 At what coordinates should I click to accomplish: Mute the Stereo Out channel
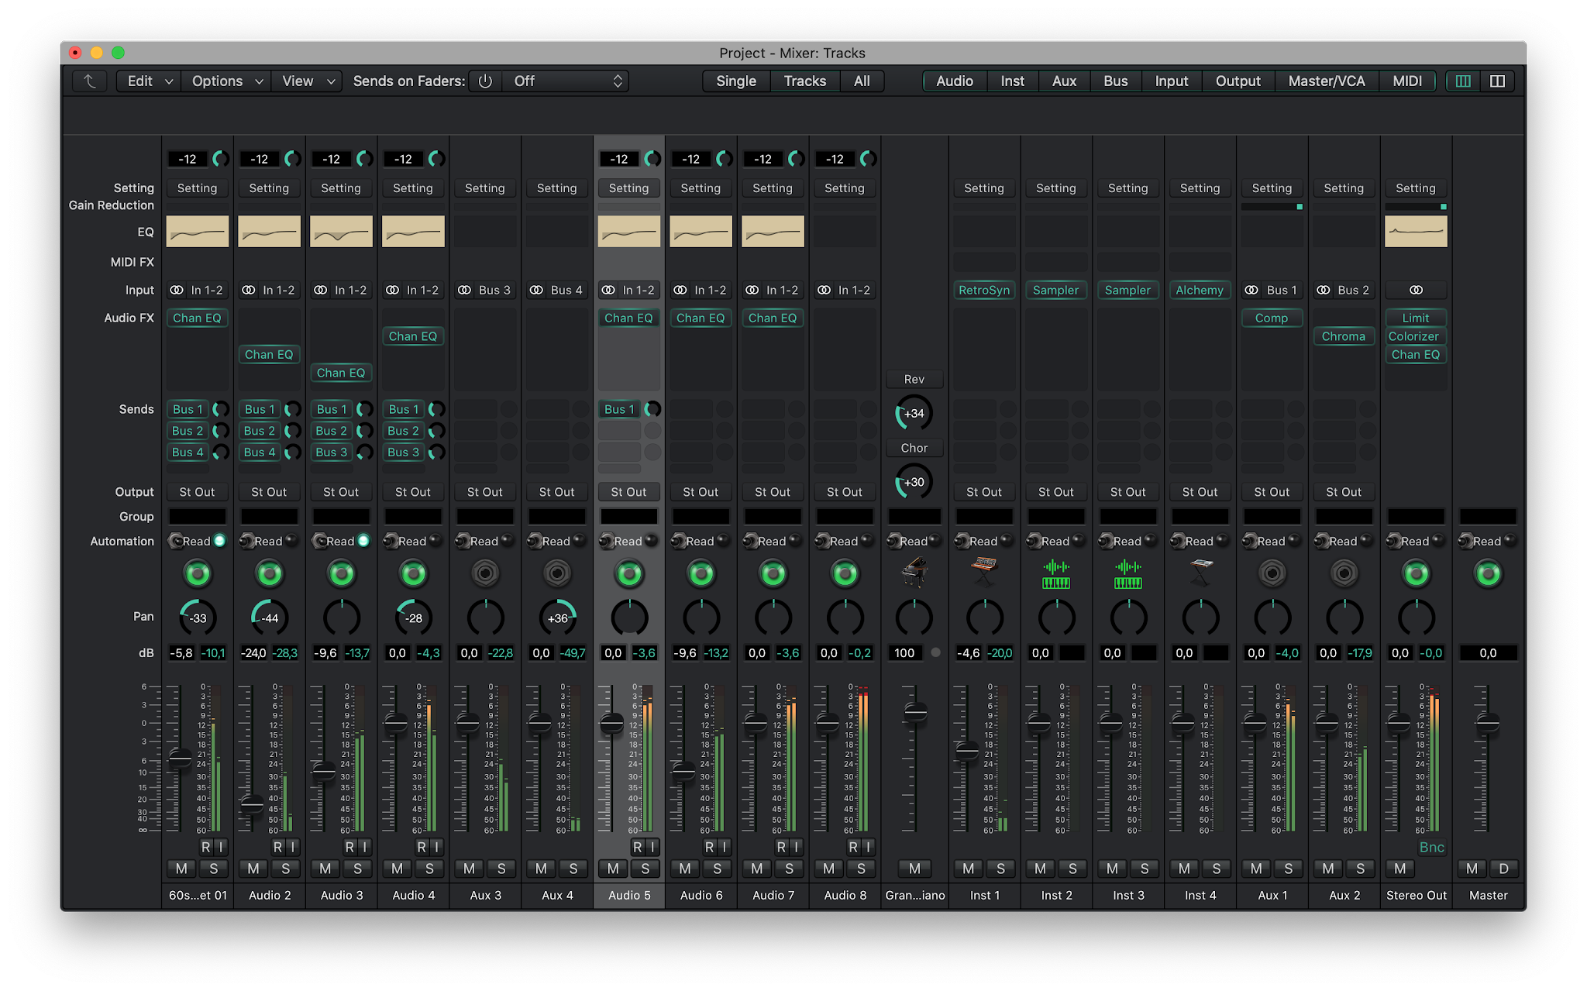point(1399,869)
